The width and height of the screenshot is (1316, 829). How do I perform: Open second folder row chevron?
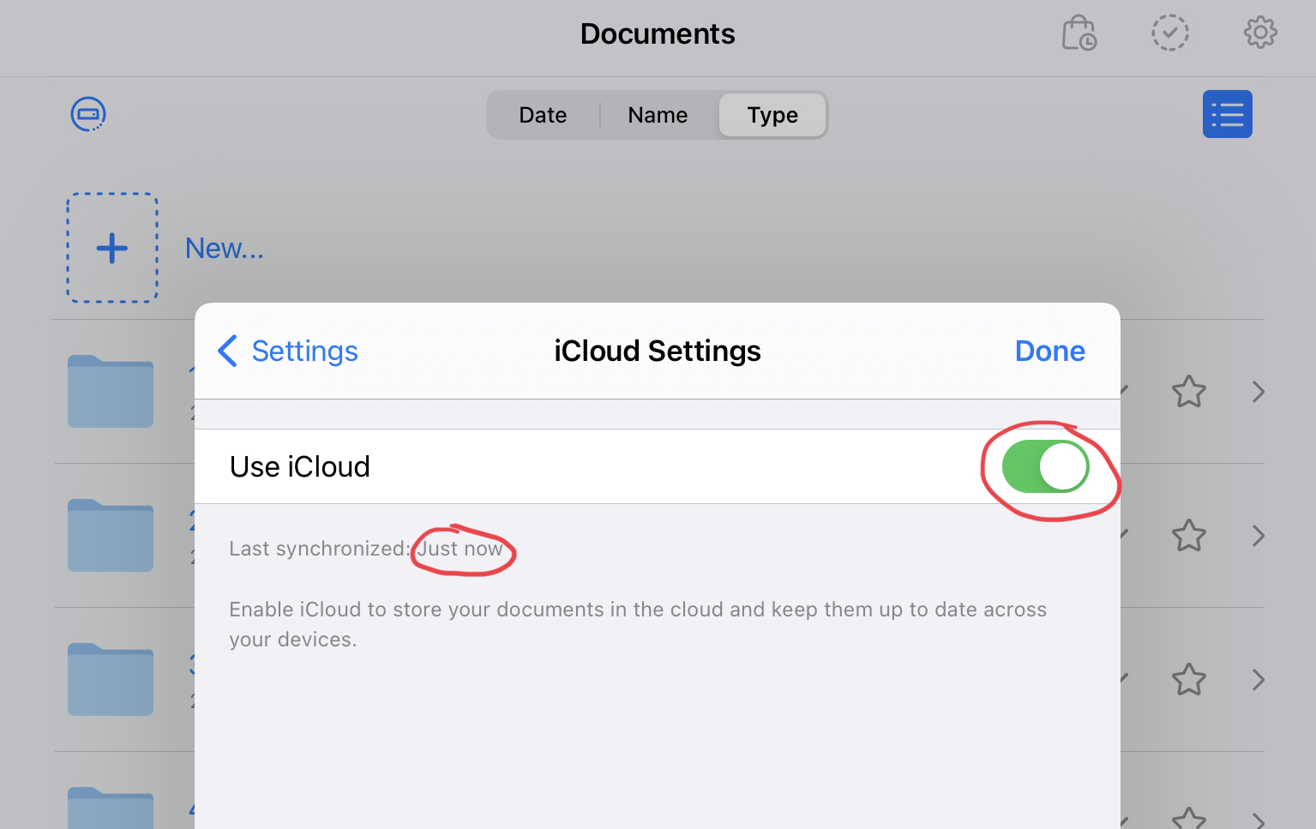click(1258, 536)
